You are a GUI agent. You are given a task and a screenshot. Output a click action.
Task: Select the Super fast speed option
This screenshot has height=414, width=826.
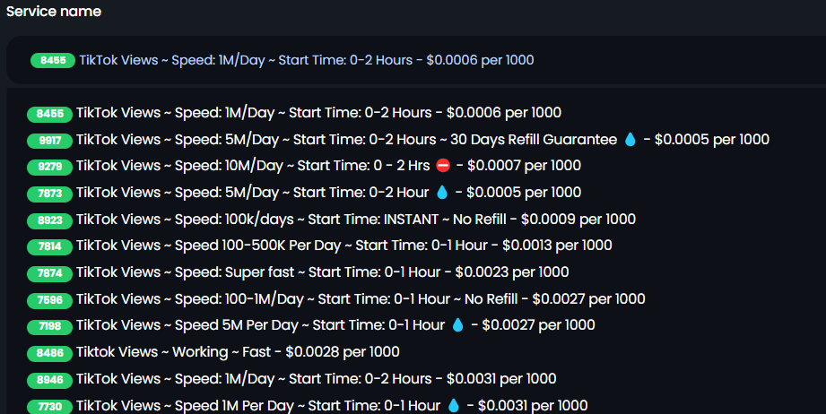pyautogui.click(x=298, y=272)
